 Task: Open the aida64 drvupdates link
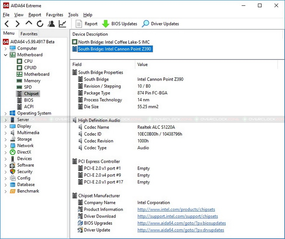click(181, 230)
